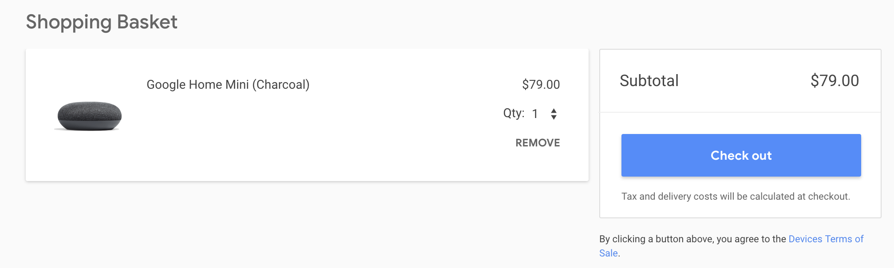This screenshot has height=268, width=894.
Task: Select the quantity value 1
Action: (535, 114)
